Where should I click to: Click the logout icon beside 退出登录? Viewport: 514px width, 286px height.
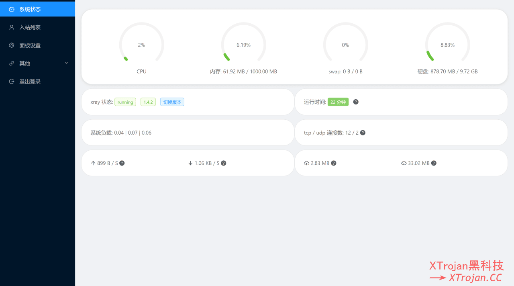11,81
